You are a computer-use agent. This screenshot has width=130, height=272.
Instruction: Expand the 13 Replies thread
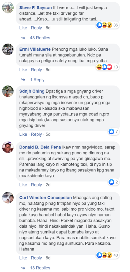pos(40,268)
